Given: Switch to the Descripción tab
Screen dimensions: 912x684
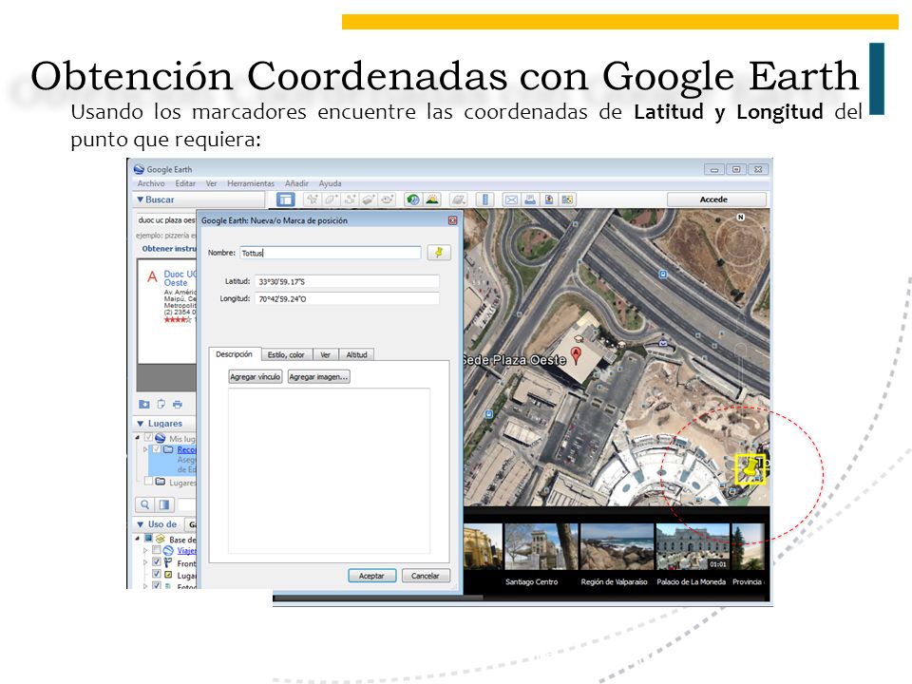Looking at the screenshot, I should point(234,353).
